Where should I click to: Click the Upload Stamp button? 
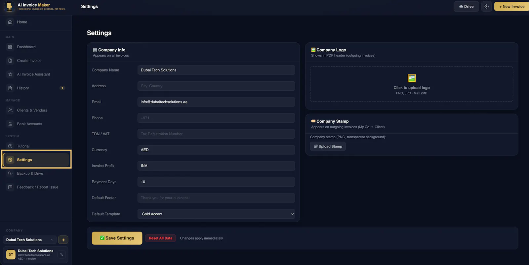pos(328,146)
